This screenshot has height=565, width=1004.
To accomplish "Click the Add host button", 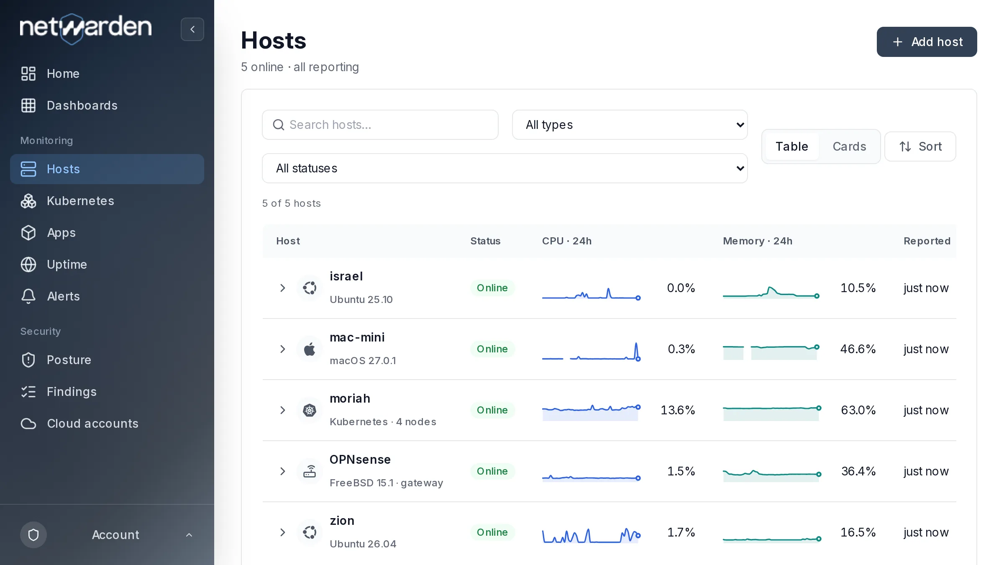I will [927, 42].
